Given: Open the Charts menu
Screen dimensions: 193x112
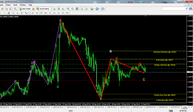Looking at the screenshot, I should pos(8,5).
